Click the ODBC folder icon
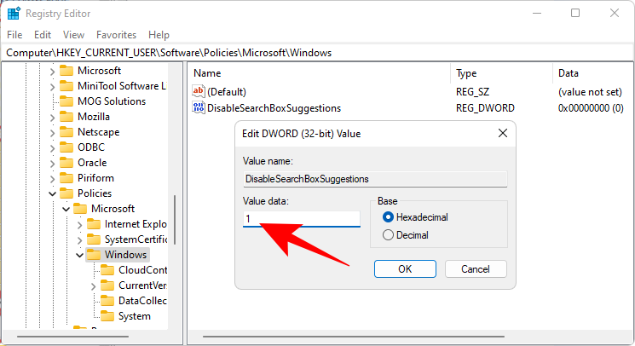This screenshot has height=346, width=635. [x=66, y=147]
